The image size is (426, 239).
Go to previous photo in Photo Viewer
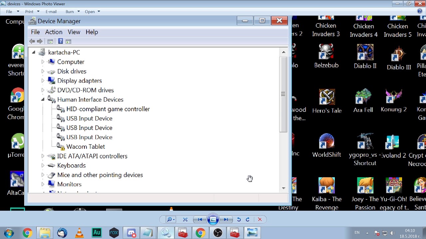tap(200, 219)
